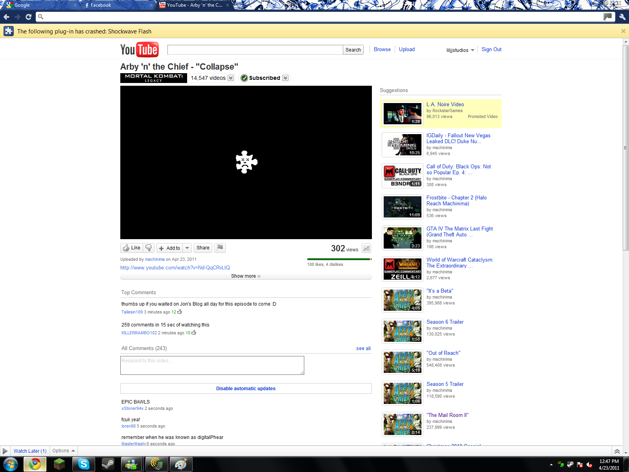Click the page menu icon in address bar
Image resolution: width=629 pixels, height=472 pixels.
(608, 17)
